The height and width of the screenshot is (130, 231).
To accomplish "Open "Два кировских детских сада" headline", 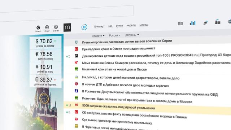I will (156, 55).
